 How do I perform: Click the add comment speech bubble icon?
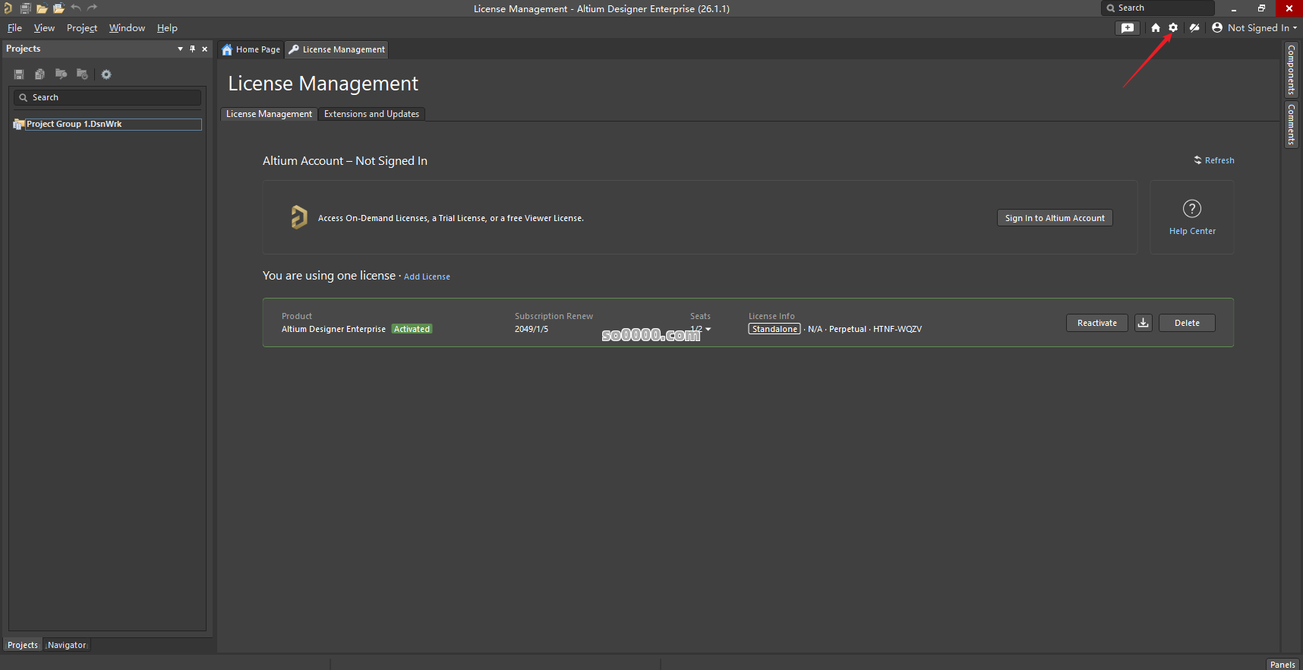(x=1128, y=27)
